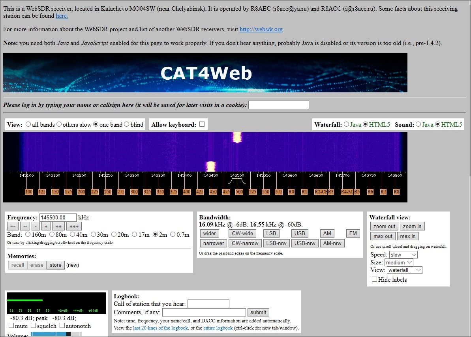The height and width of the screenshot is (337, 471).
Task: Choose the 20m band
Action: [114, 234]
